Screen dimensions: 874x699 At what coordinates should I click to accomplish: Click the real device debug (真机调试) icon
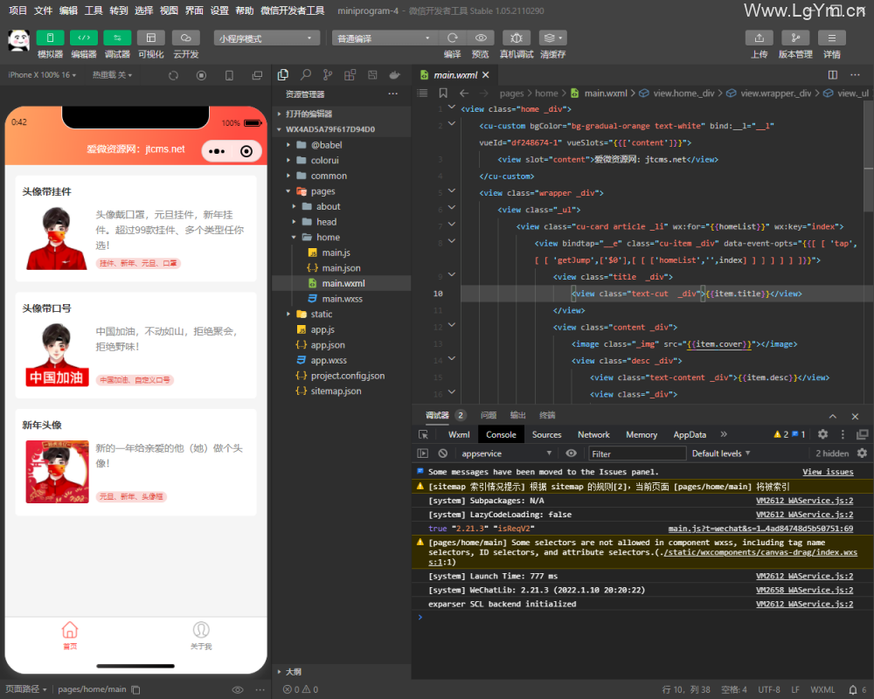point(517,38)
